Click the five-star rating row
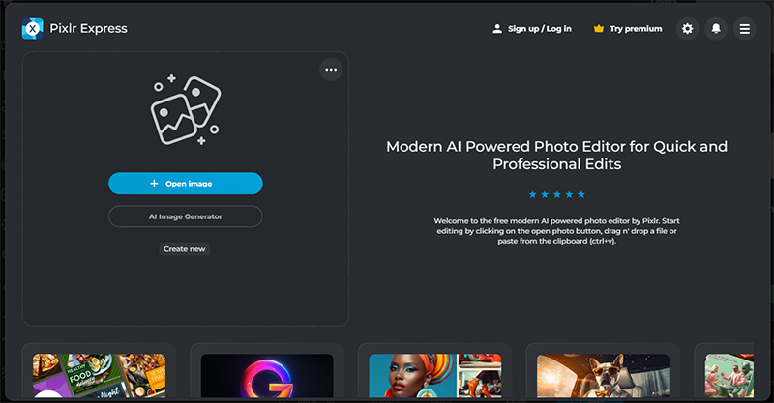This screenshot has width=774, height=403. (x=557, y=195)
